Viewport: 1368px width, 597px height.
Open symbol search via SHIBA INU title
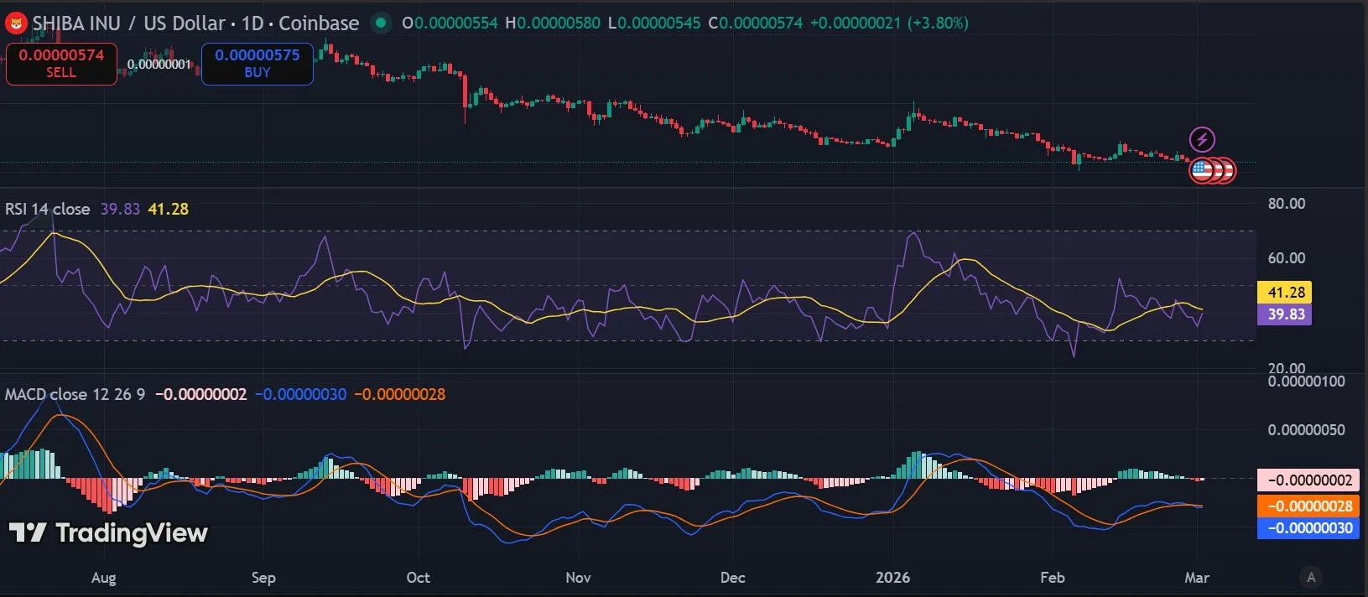(77, 23)
